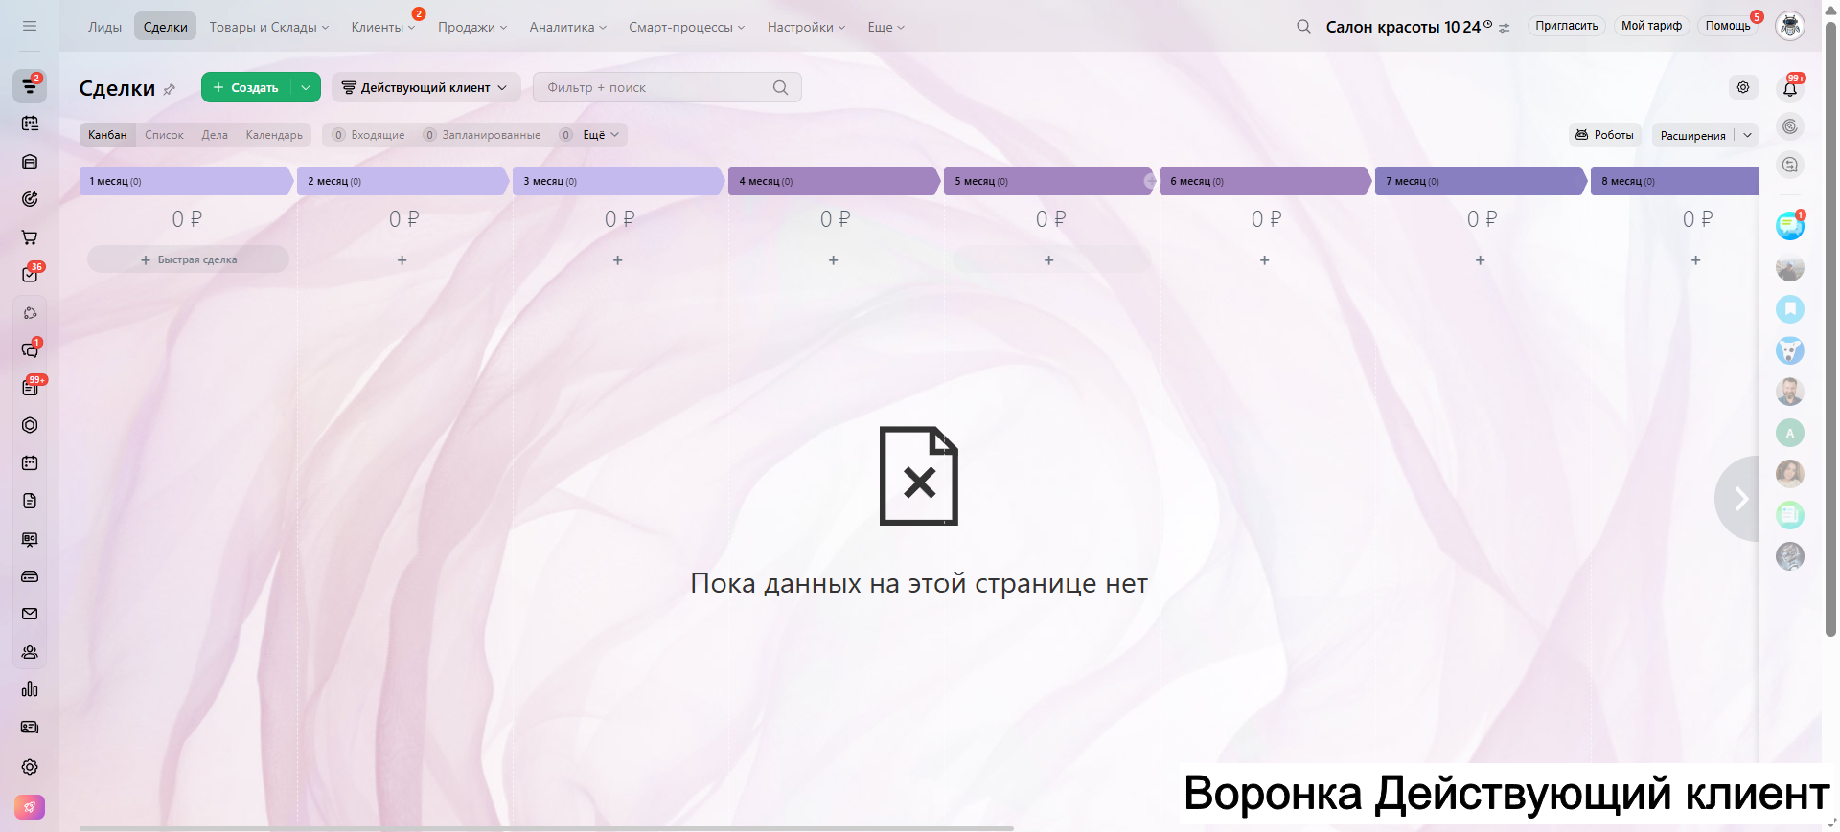
Task: Toggle the Входящие counter filter
Action: 369,135
